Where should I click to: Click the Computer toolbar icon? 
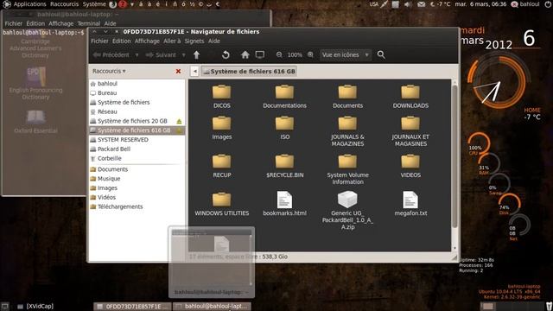point(260,54)
